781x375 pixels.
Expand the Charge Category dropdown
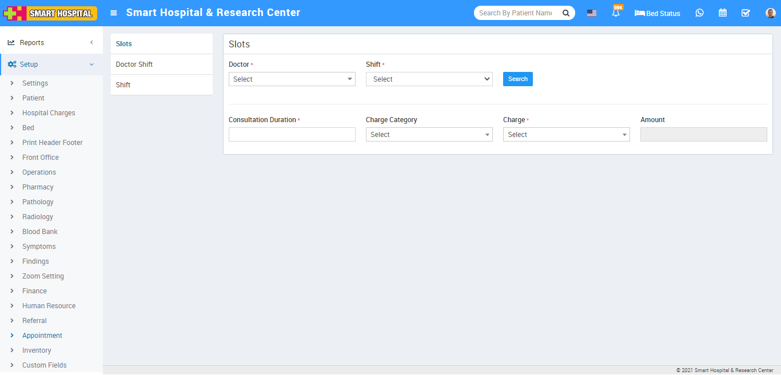[x=429, y=135]
